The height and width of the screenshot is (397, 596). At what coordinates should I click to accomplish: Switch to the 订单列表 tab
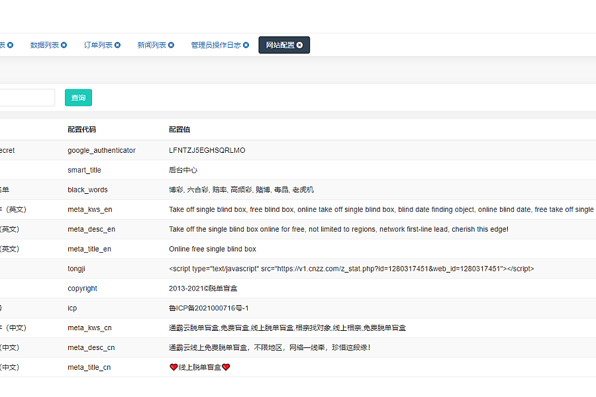(x=98, y=45)
